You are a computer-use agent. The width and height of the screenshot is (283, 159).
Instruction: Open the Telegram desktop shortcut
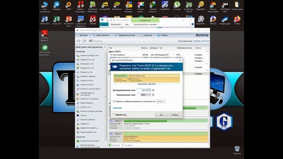point(57,6)
